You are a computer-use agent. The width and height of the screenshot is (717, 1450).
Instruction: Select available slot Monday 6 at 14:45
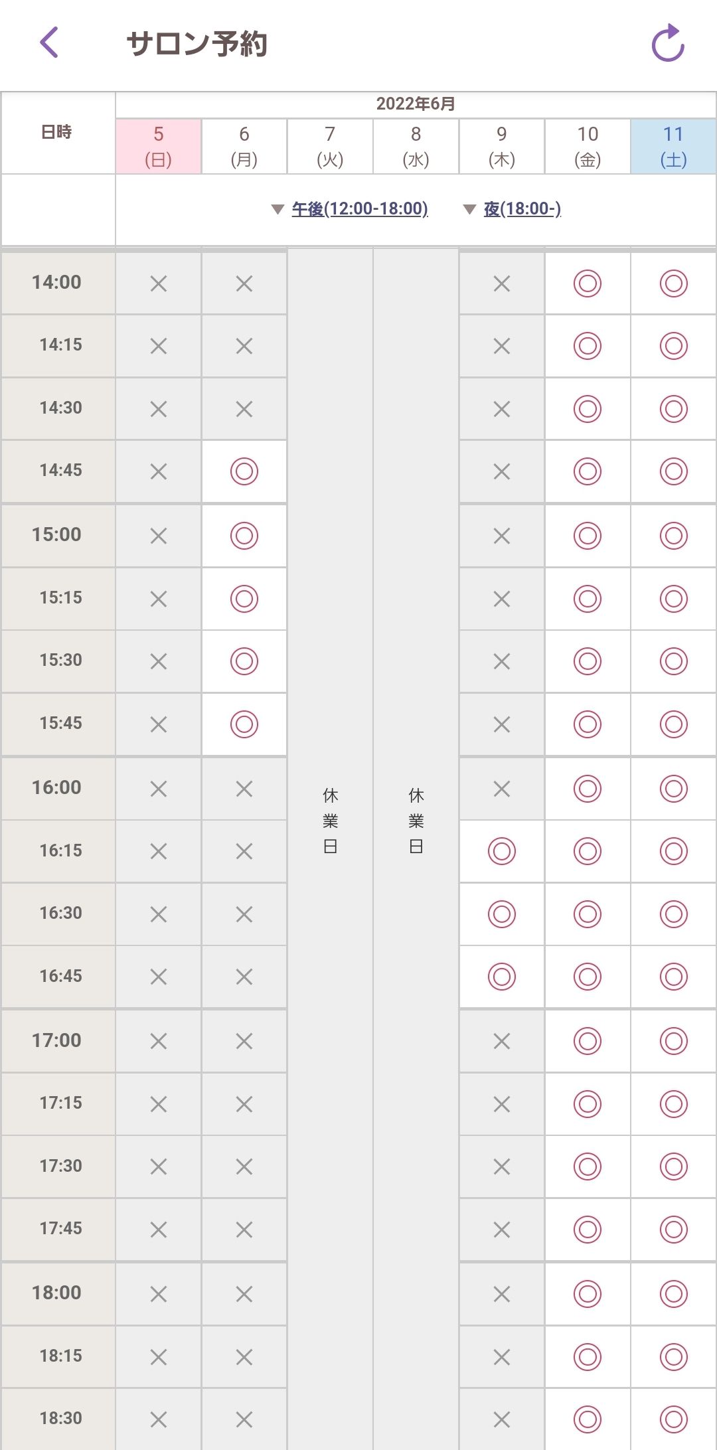tap(244, 471)
